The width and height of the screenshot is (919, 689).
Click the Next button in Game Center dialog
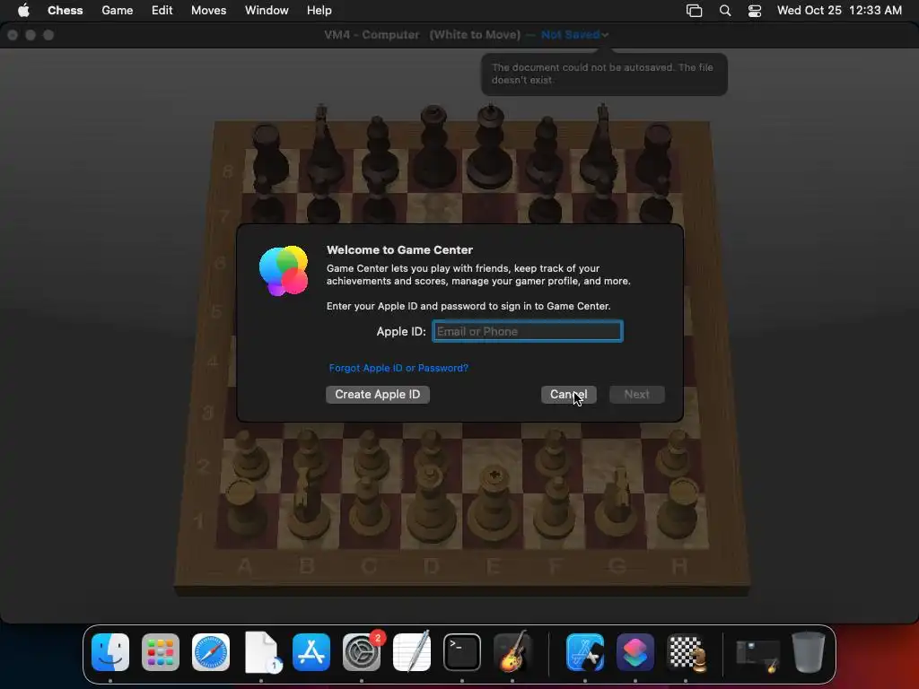click(x=636, y=395)
